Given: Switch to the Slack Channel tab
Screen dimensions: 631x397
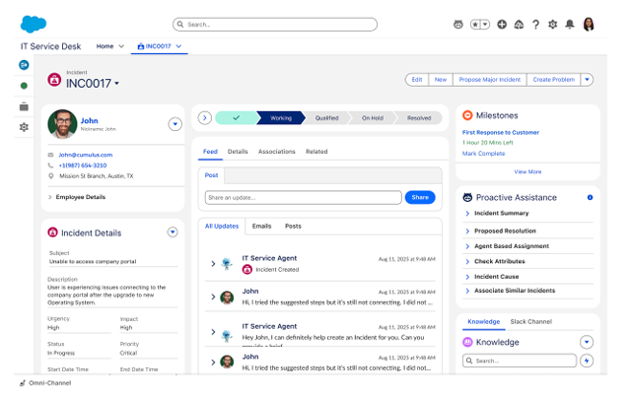Looking at the screenshot, I should click(x=530, y=322).
